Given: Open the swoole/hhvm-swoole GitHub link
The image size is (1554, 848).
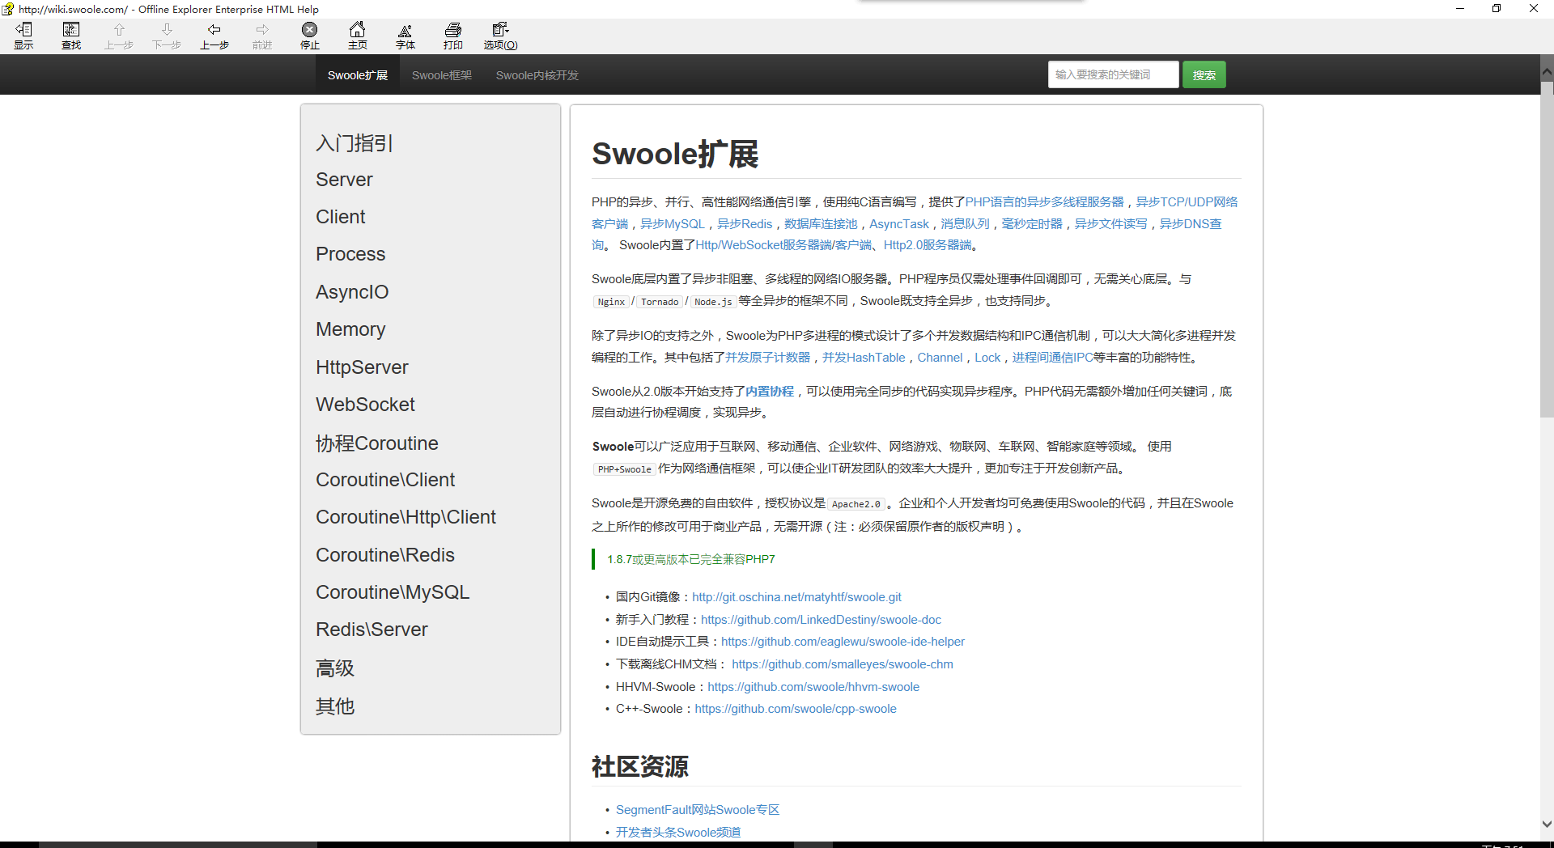Looking at the screenshot, I should point(813,687).
